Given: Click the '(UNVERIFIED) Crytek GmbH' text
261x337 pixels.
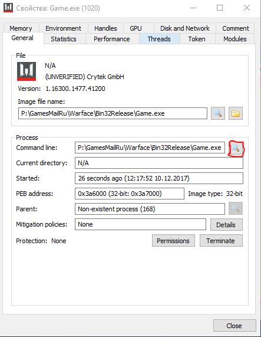Looking at the screenshot, I should tap(84, 77).
